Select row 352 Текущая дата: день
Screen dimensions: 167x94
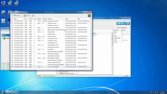[x=50, y=41]
